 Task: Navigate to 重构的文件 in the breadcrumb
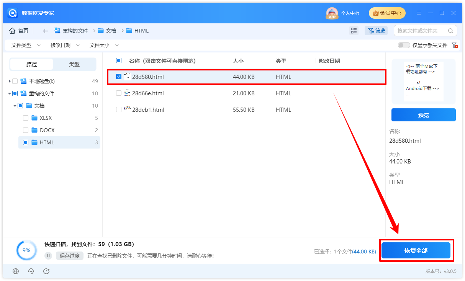(x=71, y=31)
